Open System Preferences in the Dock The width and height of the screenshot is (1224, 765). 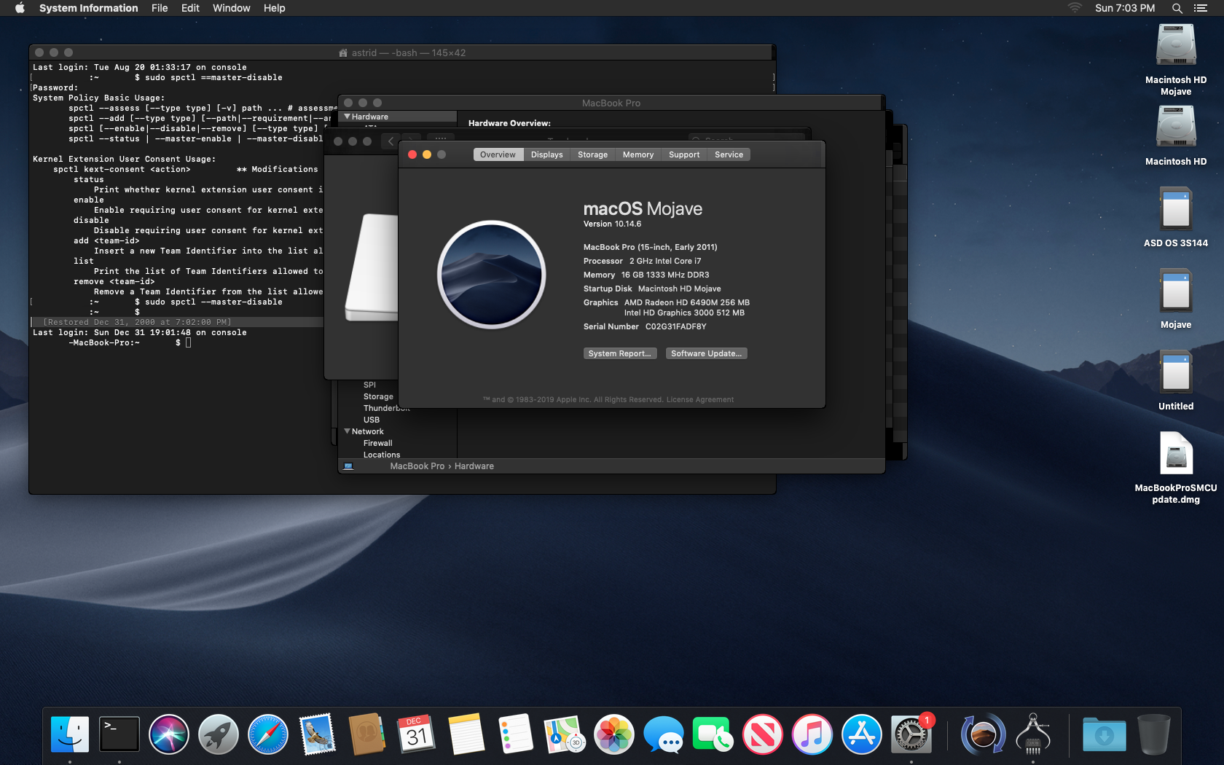911,735
